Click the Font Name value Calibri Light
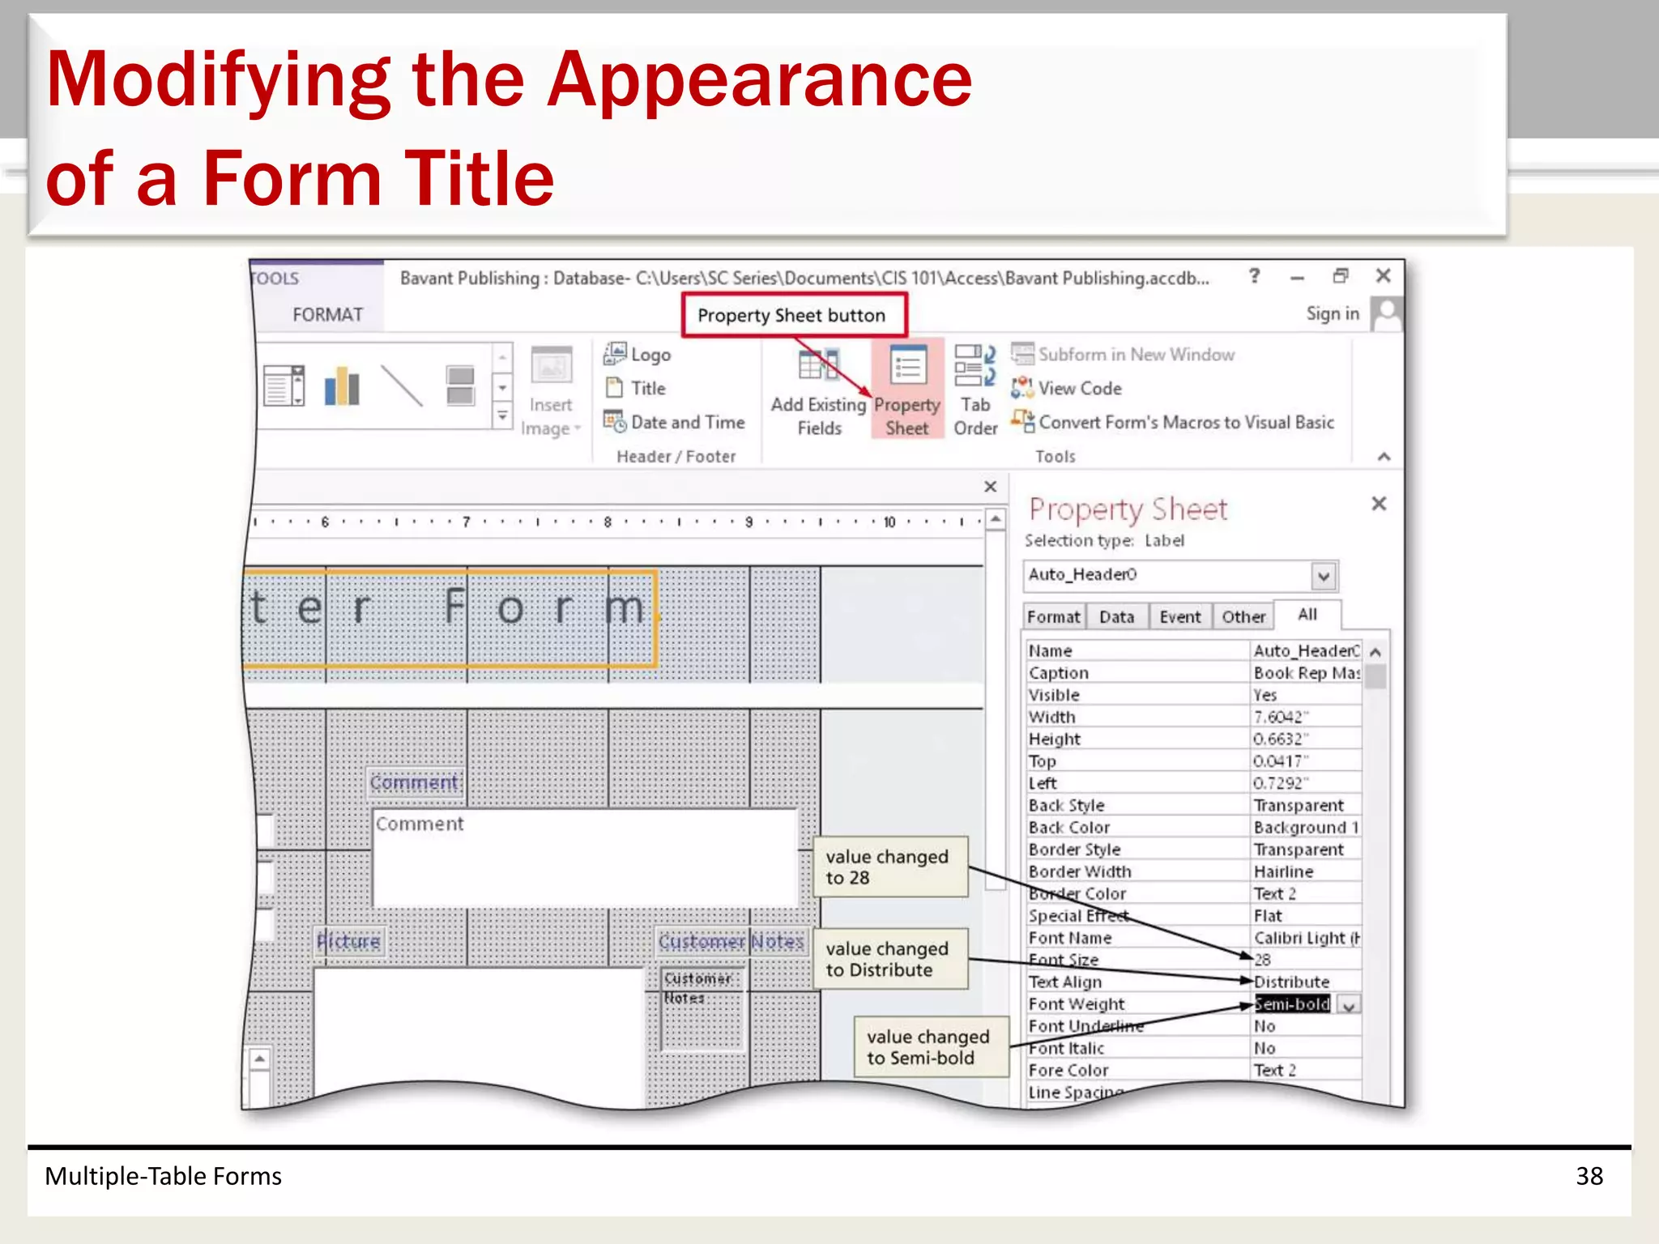 click(1306, 938)
